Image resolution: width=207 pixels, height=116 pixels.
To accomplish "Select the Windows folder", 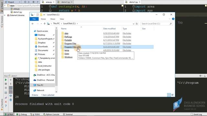I will pyautogui.click(x=68, y=57).
